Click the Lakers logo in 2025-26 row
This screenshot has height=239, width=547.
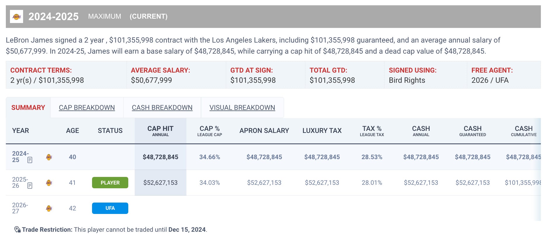(x=49, y=183)
